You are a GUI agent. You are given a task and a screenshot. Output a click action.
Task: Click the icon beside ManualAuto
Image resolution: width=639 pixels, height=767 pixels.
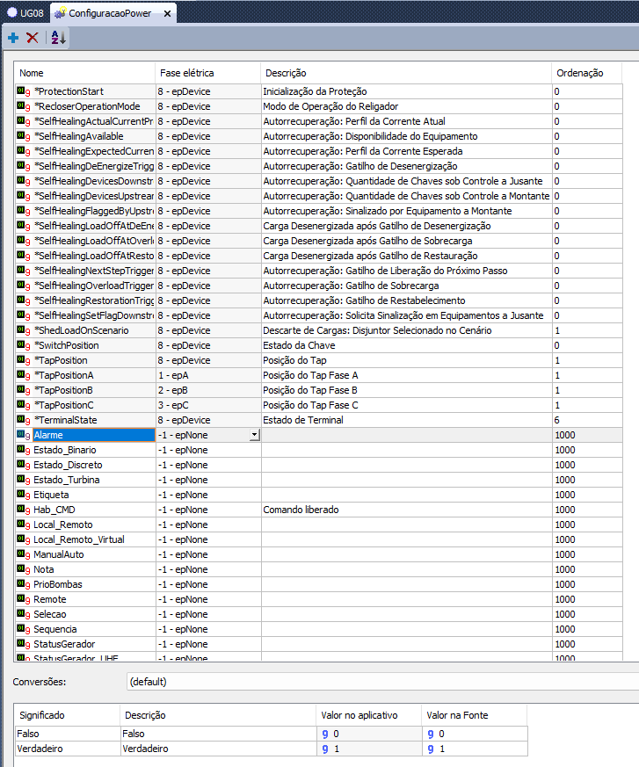pos(24,554)
